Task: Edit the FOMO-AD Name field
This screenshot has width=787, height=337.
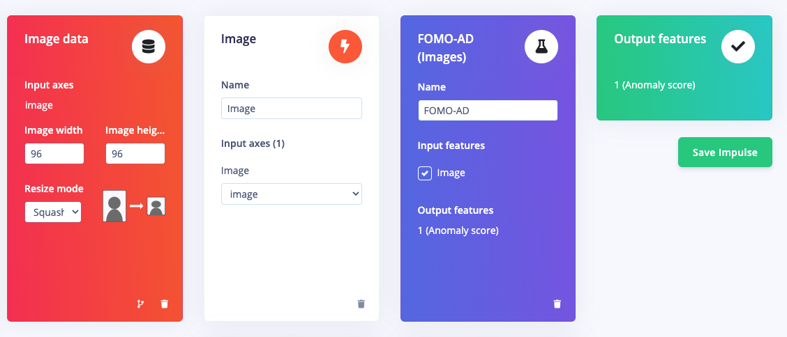Action: pos(488,110)
